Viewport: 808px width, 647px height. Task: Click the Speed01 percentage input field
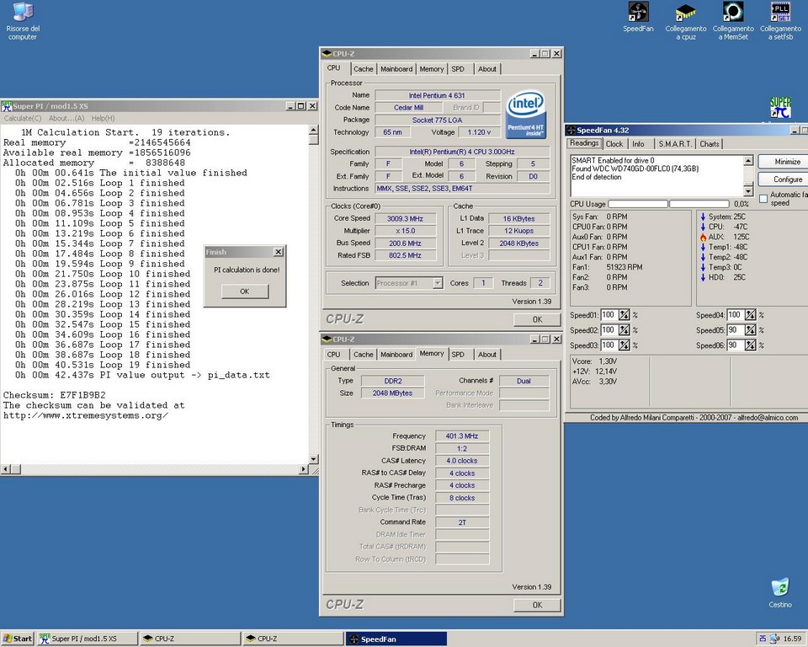[609, 315]
